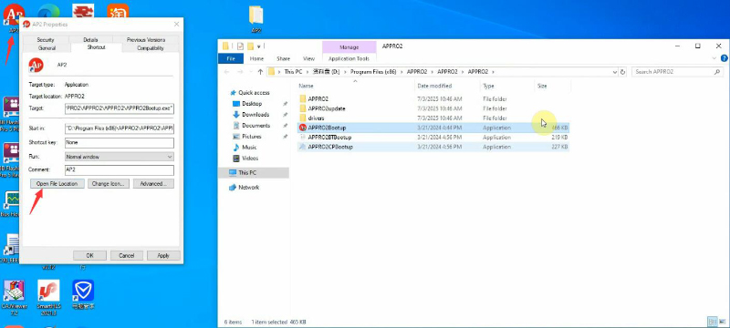Viewport: 730px width, 328px height.
Task: Click inside the Start in field
Action: click(x=120, y=128)
